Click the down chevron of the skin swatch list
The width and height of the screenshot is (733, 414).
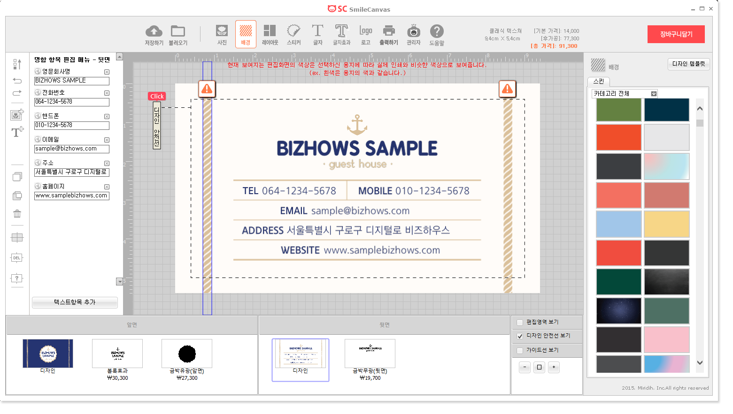(700, 362)
